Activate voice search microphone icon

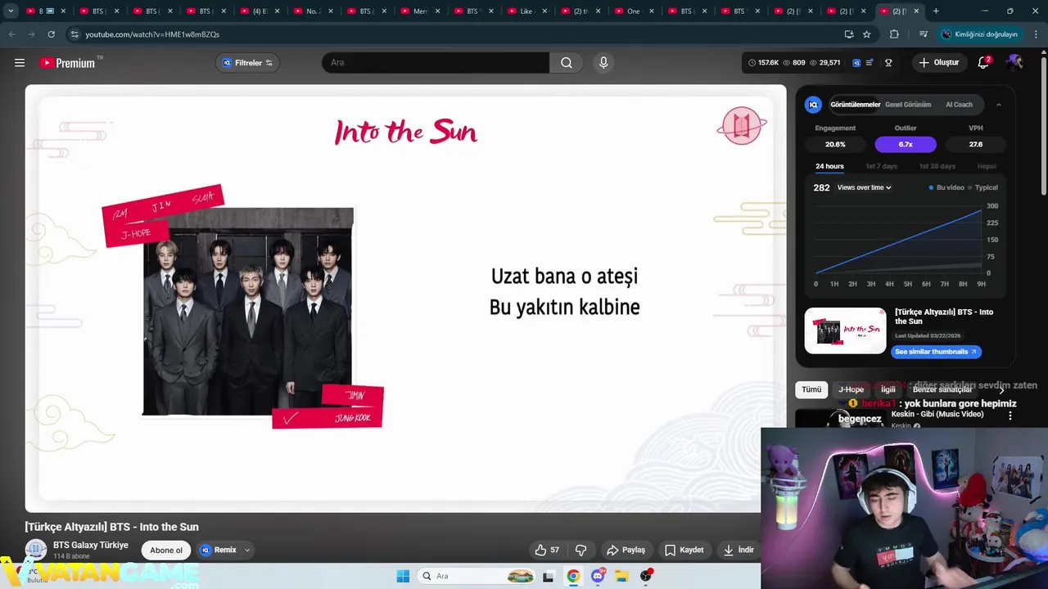603,63
